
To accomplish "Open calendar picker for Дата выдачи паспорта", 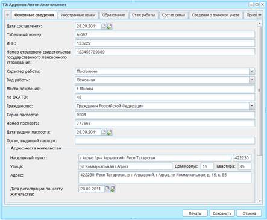I will 104,132.
